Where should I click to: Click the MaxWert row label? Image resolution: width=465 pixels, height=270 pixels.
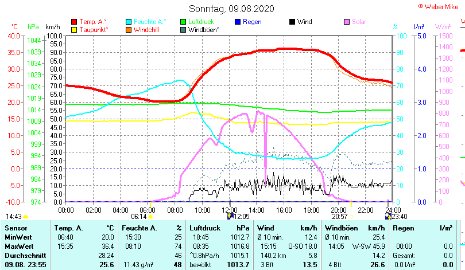pyautogui.click(x=20, y=246)
